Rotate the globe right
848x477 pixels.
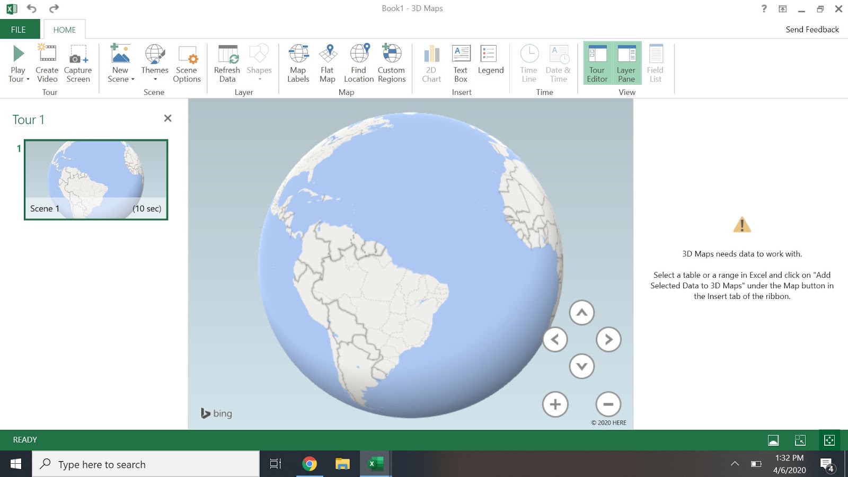(608, 340)
